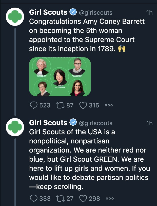Screen dimensions: 157x206
Task: Like the tweet with 315 likes
Action: click(83, 105)
